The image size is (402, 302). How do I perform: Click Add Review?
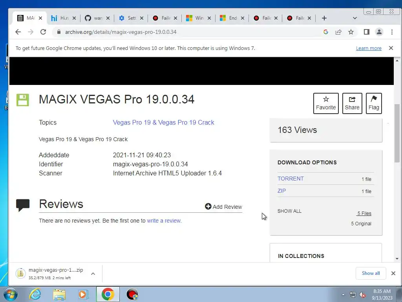click(x=223, y=207)
